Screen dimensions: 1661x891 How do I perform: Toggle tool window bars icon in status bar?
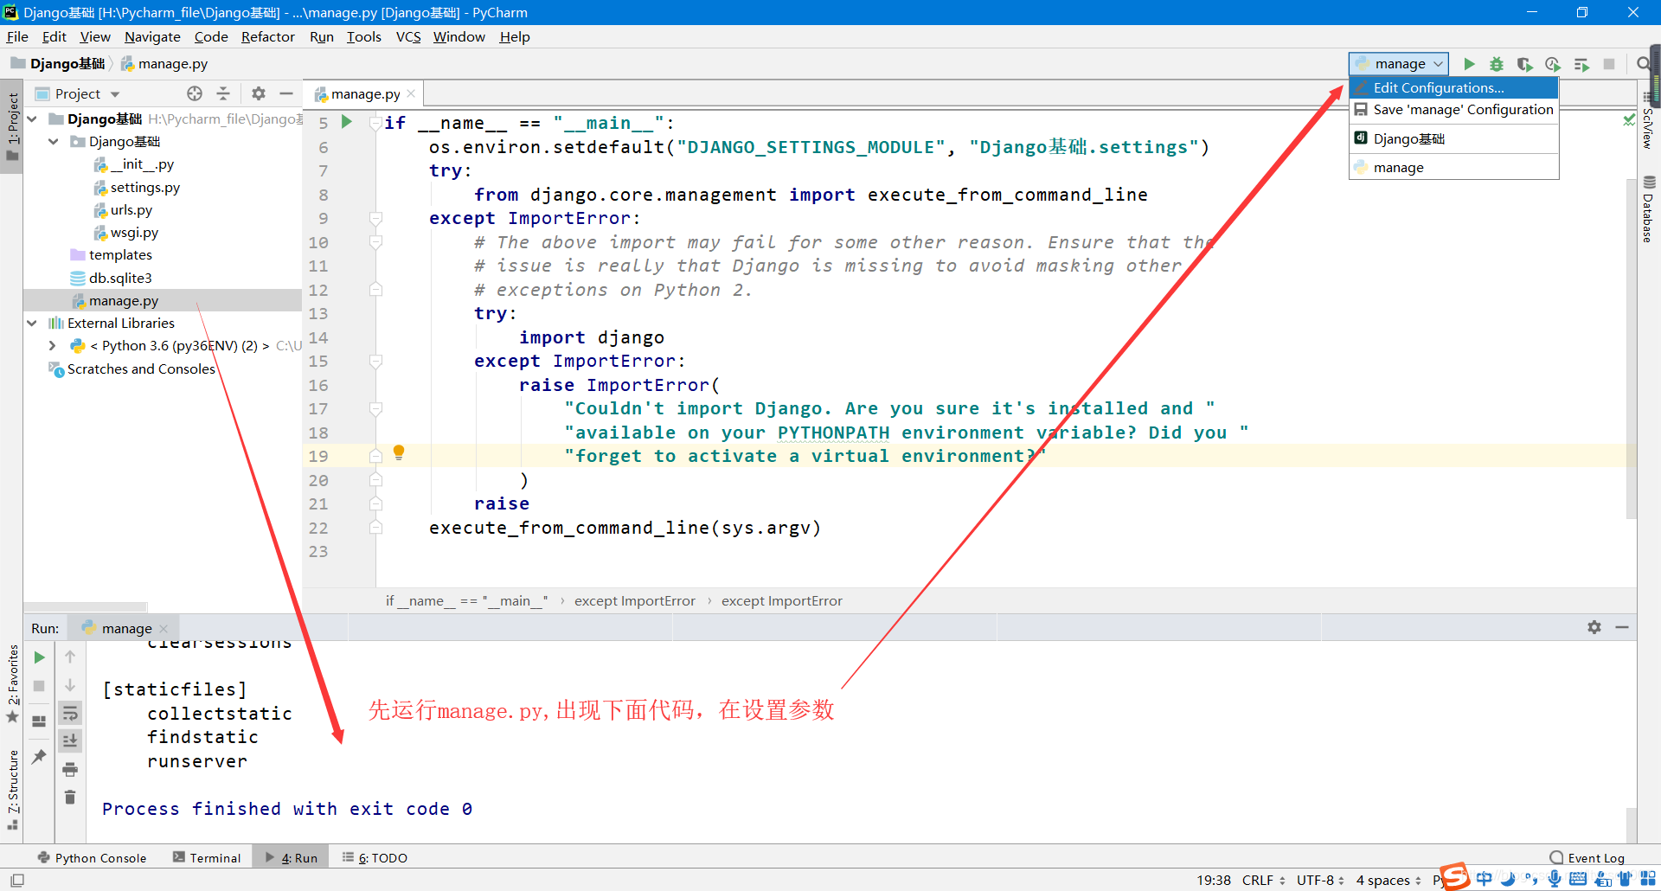coord(17,880)
